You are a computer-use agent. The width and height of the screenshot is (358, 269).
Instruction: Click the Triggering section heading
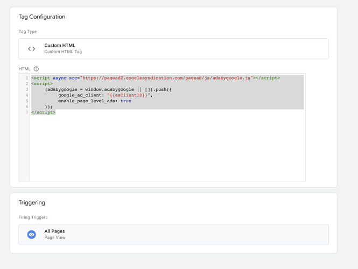pos(32,203)
